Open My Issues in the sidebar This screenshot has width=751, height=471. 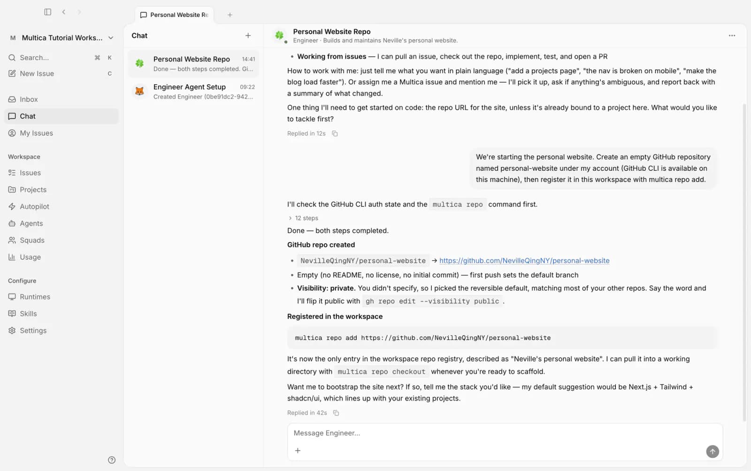click(x=61, y=133)
